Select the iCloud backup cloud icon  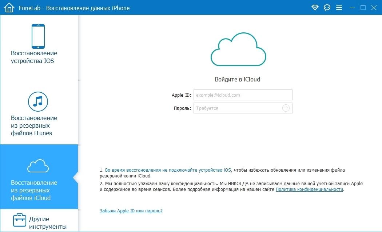pos(38,166)
